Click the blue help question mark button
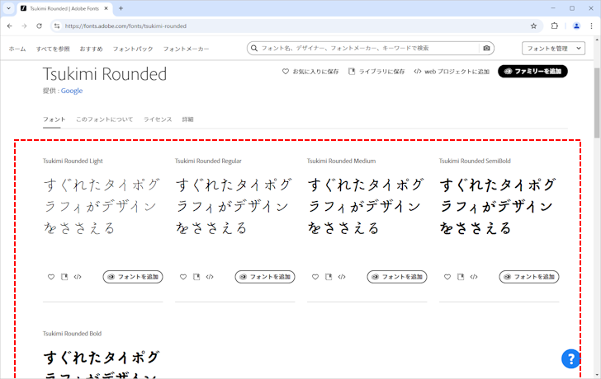601x379 pixels. click(570, 358)
